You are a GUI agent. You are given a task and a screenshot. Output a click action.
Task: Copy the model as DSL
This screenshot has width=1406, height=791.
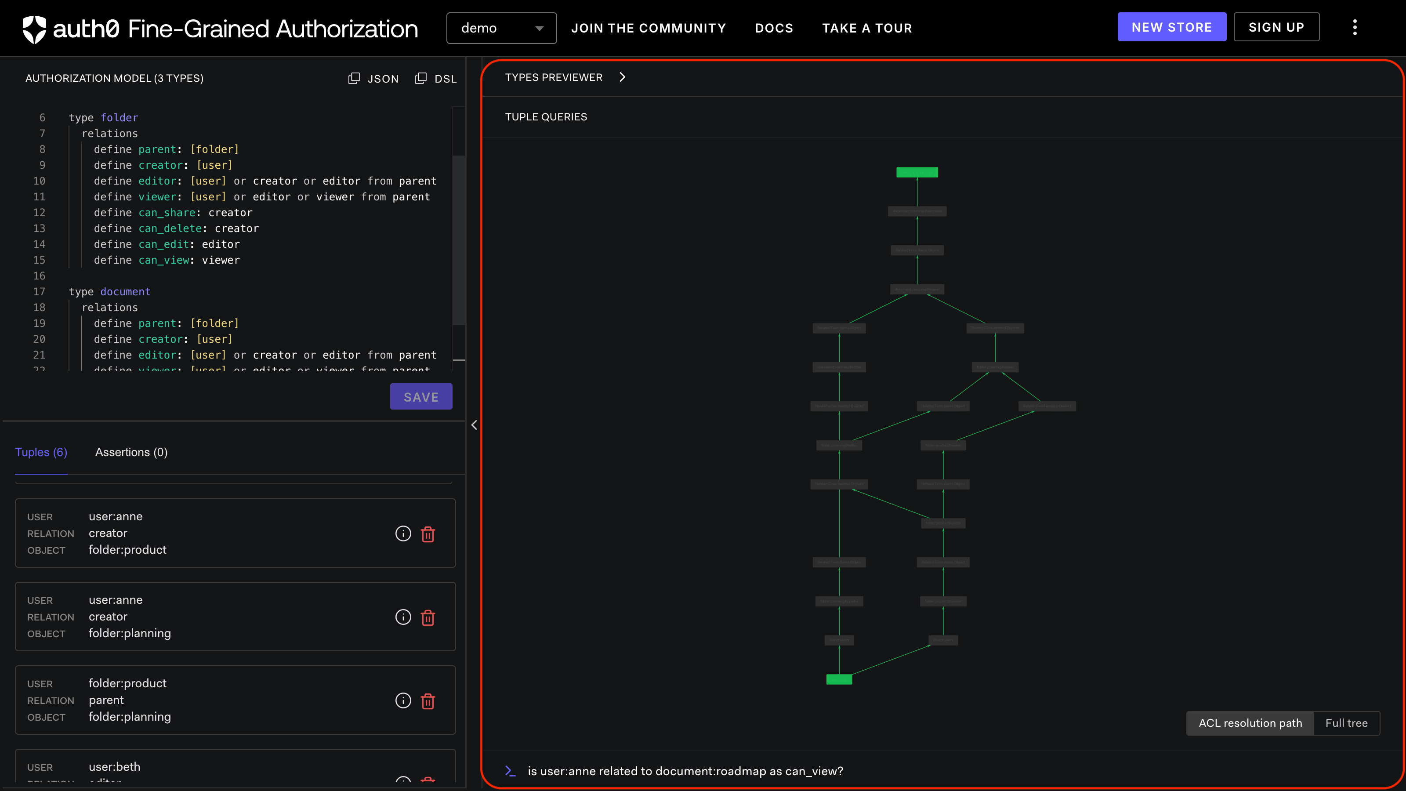coord(435,79)
